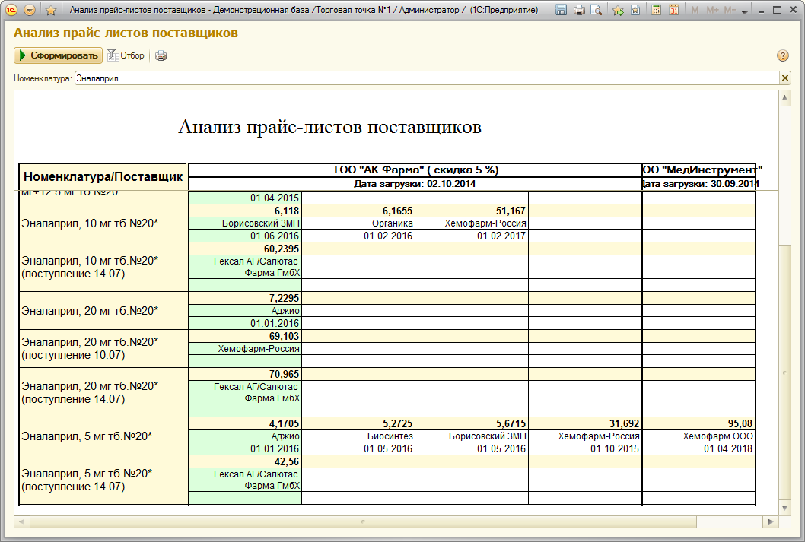
Task: Clear the Номенклатура field with X
Action: [x=785, y=78]
